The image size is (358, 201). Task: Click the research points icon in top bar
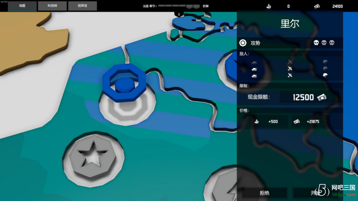[x=269, y=6]
